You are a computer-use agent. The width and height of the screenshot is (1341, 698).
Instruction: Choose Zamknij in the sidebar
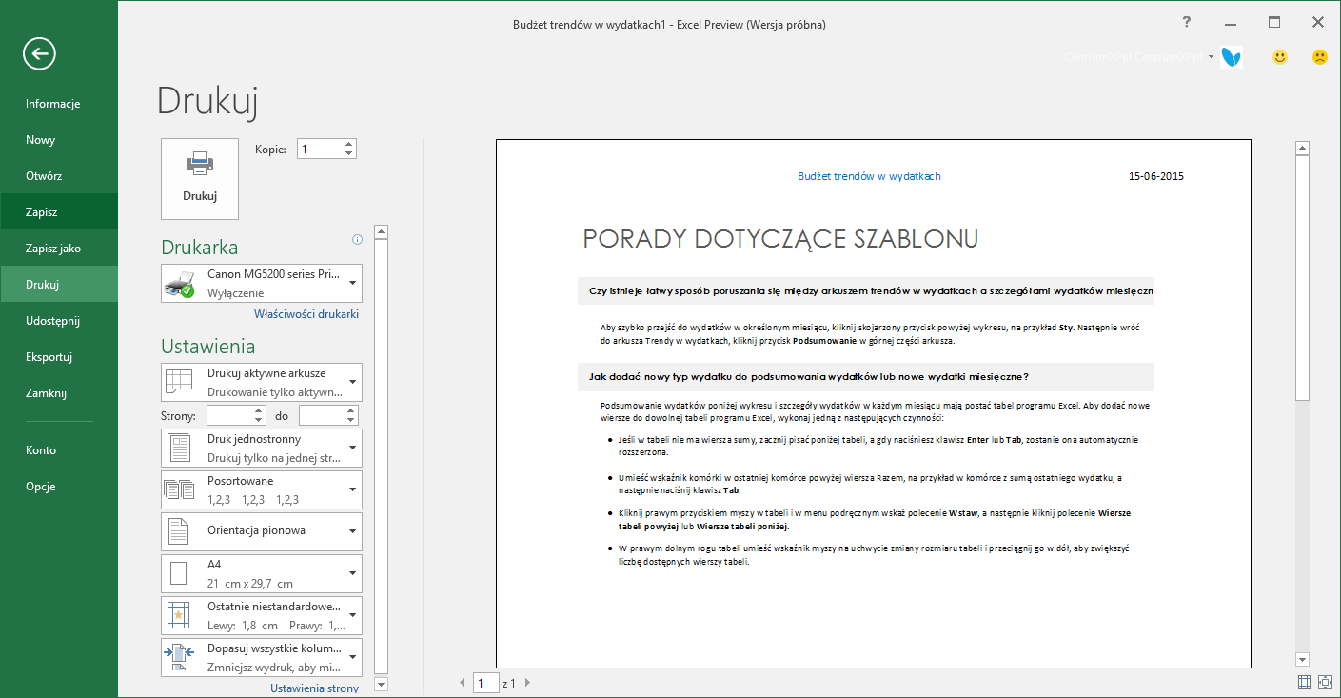(x=59, y=393)
